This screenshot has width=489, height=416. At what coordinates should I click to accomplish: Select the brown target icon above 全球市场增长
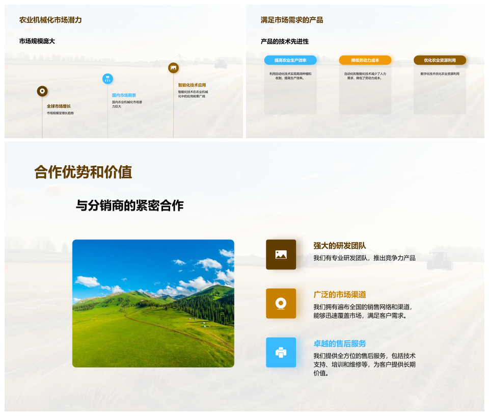click(42, 91)
